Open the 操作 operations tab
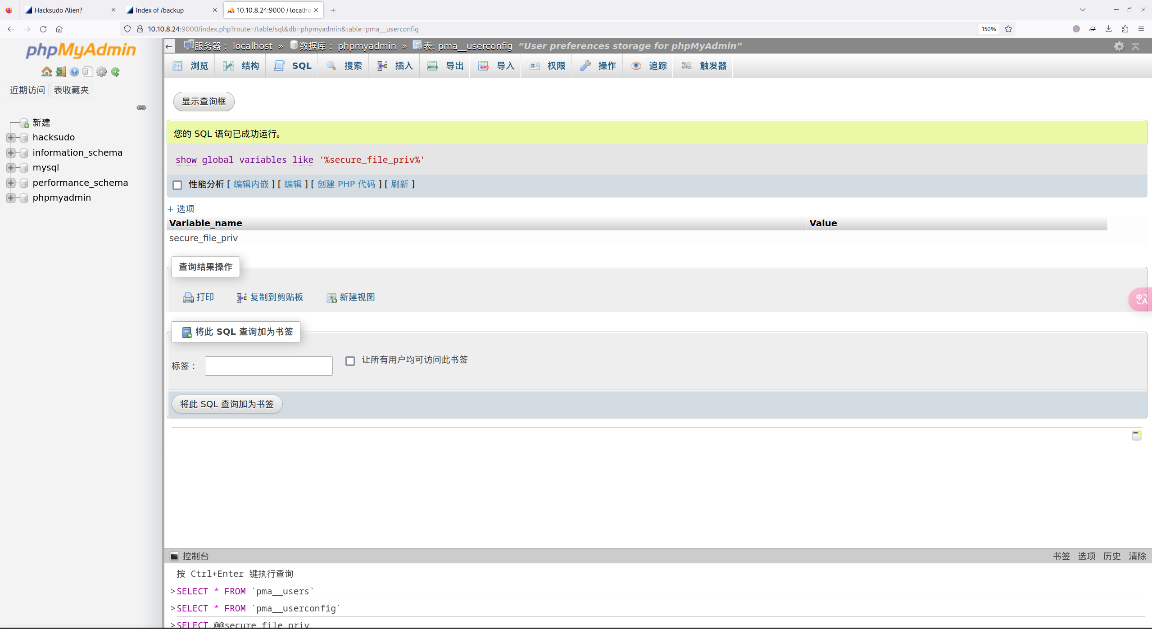The height and width of the screenshot is (629, 1152). [x=598, y=66]
